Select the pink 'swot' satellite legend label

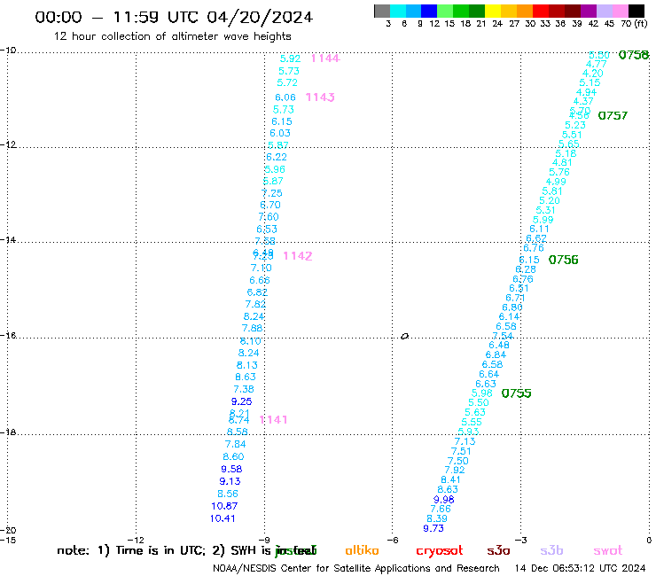coord(608,550)
